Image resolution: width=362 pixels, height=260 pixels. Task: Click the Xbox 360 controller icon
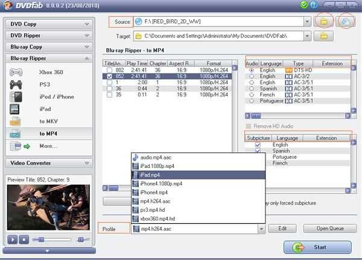coord(16,72)
